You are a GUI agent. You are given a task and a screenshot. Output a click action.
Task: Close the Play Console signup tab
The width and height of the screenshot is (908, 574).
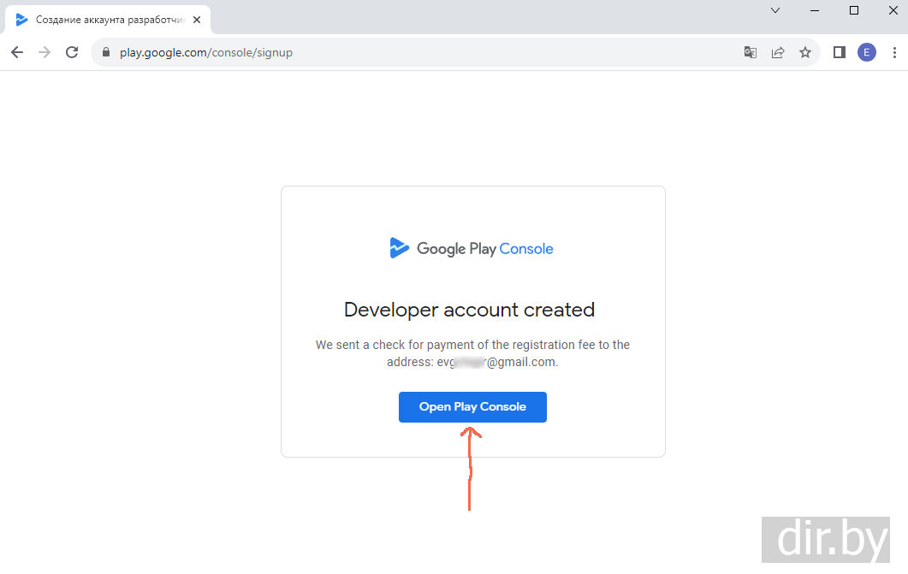pos(197,19)
